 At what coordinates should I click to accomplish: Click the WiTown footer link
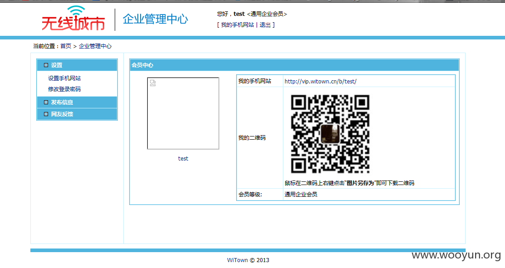(238, 260)
